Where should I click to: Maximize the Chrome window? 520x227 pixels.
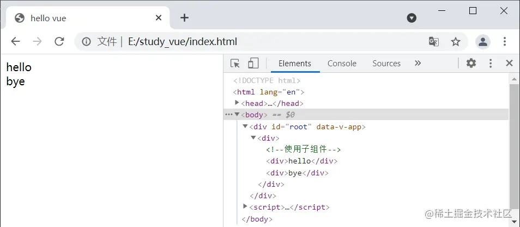473,10
